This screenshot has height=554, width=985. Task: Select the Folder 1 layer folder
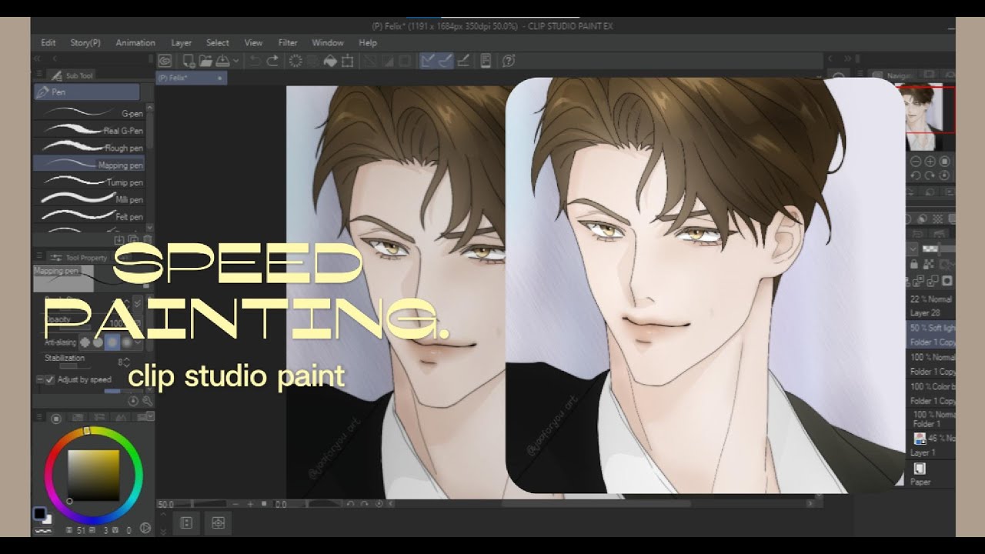click(930, 419)
